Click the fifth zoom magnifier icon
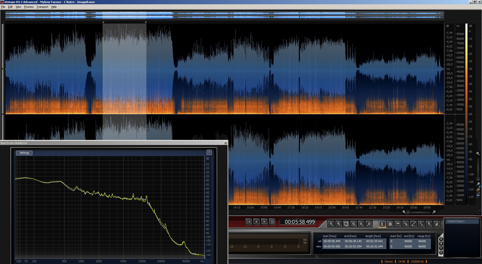The image size is (482, 264). (x=361, y=224)
